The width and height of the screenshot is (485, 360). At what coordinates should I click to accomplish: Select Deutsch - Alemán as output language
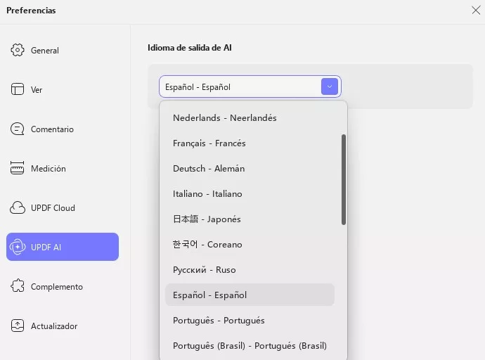(250, 169)
